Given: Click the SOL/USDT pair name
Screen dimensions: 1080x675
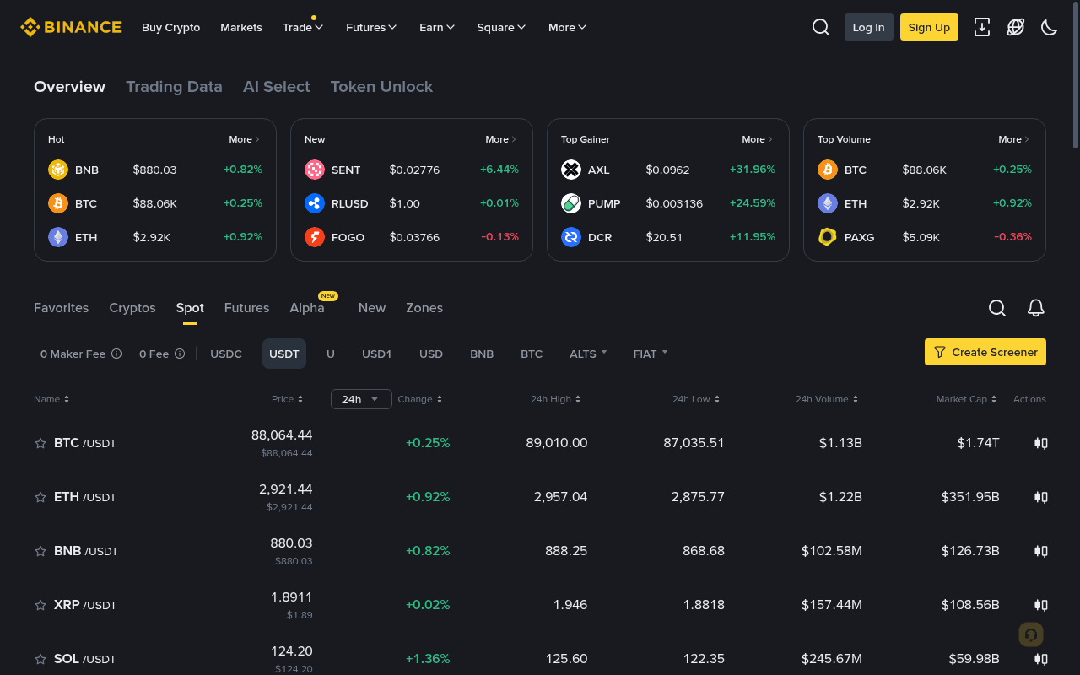Looking at the screenshot, I should click(x=85, y=659).
